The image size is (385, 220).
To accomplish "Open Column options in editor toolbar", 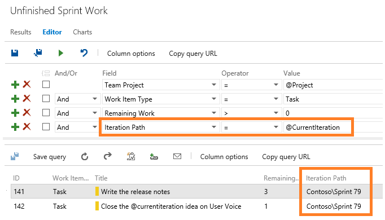I will click(x=131, y=54).
